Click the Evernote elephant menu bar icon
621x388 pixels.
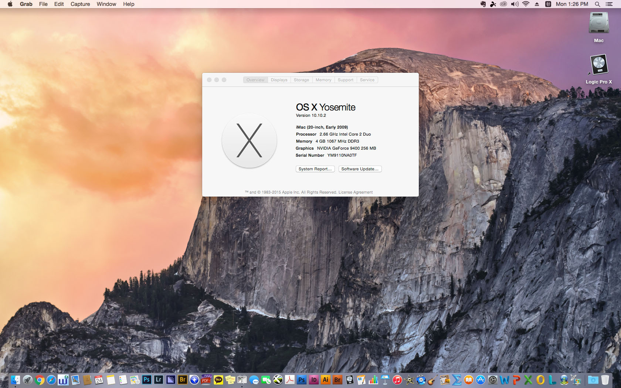click(483, 4)
